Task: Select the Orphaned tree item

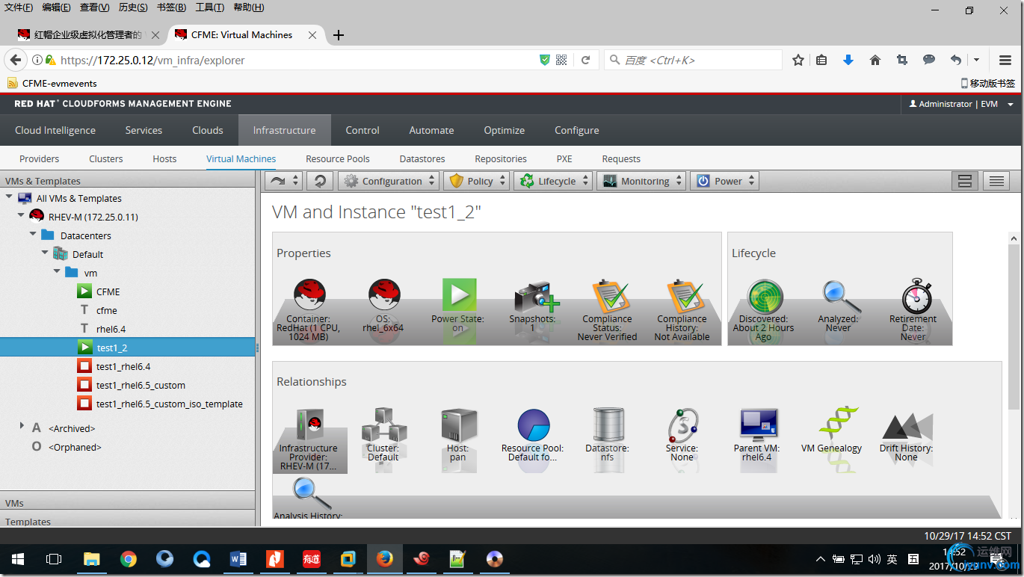Action: click(x=74, y=447)
